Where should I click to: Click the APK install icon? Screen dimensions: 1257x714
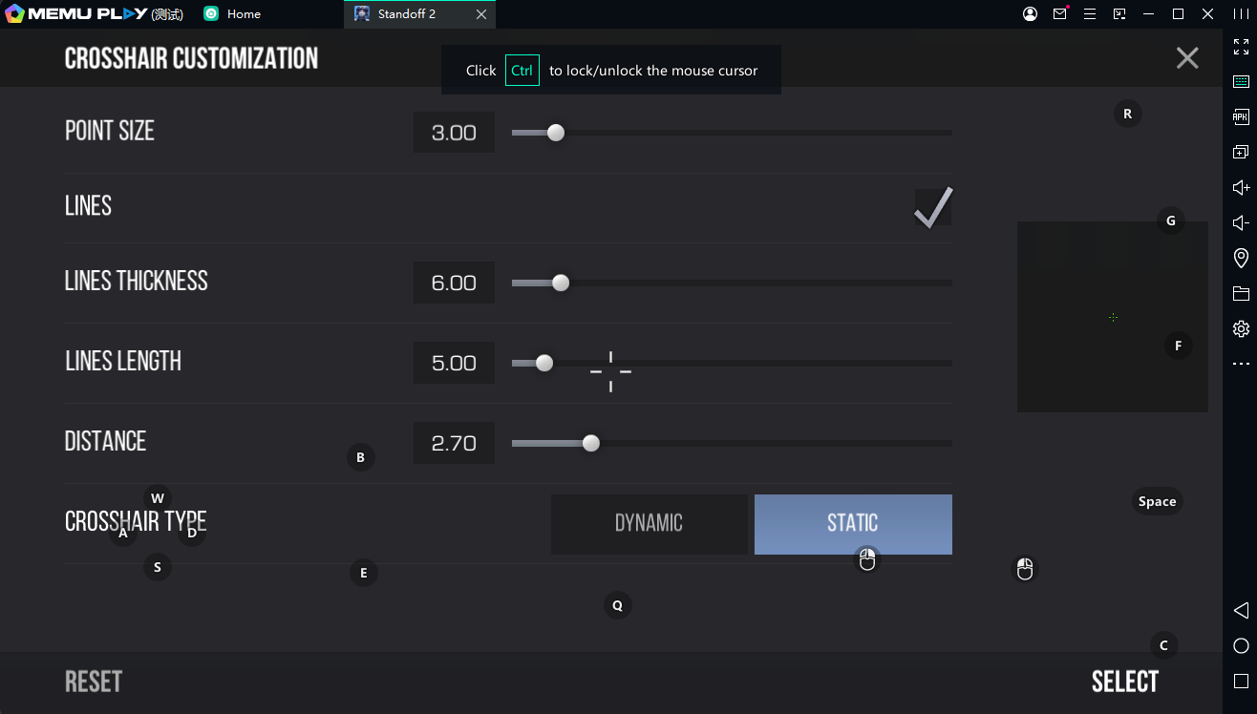click(x=1241, y=116)
